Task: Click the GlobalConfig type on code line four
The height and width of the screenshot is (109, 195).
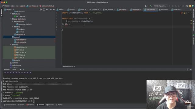Action: pyautogui.click(x=87, y=21)
